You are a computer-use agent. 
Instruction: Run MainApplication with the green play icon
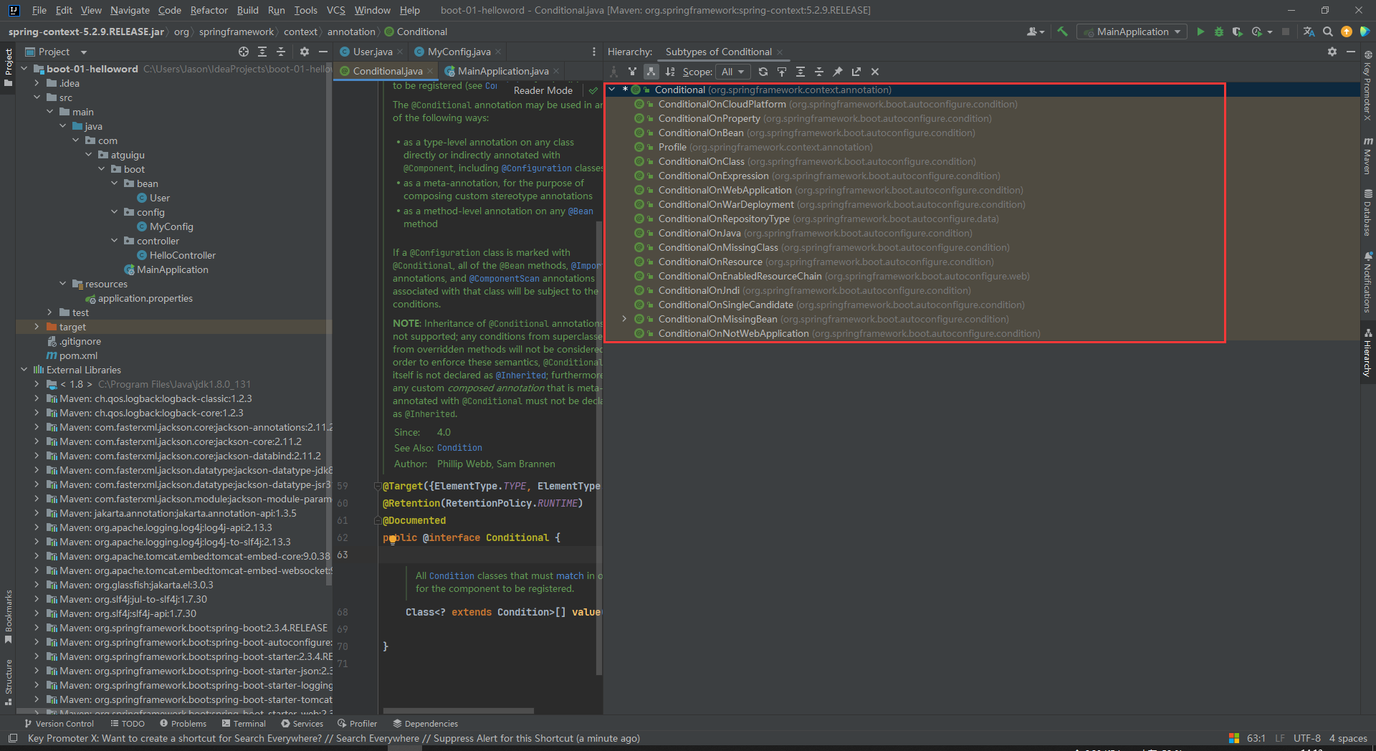pyautogui.click(x=1200, y=32)
